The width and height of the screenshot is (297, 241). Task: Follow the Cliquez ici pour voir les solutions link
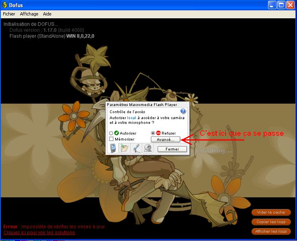[39, 233]
